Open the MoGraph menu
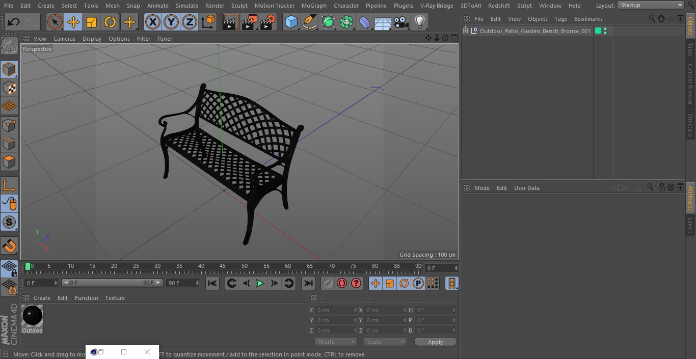696x359 pixels. click(314, 6)
